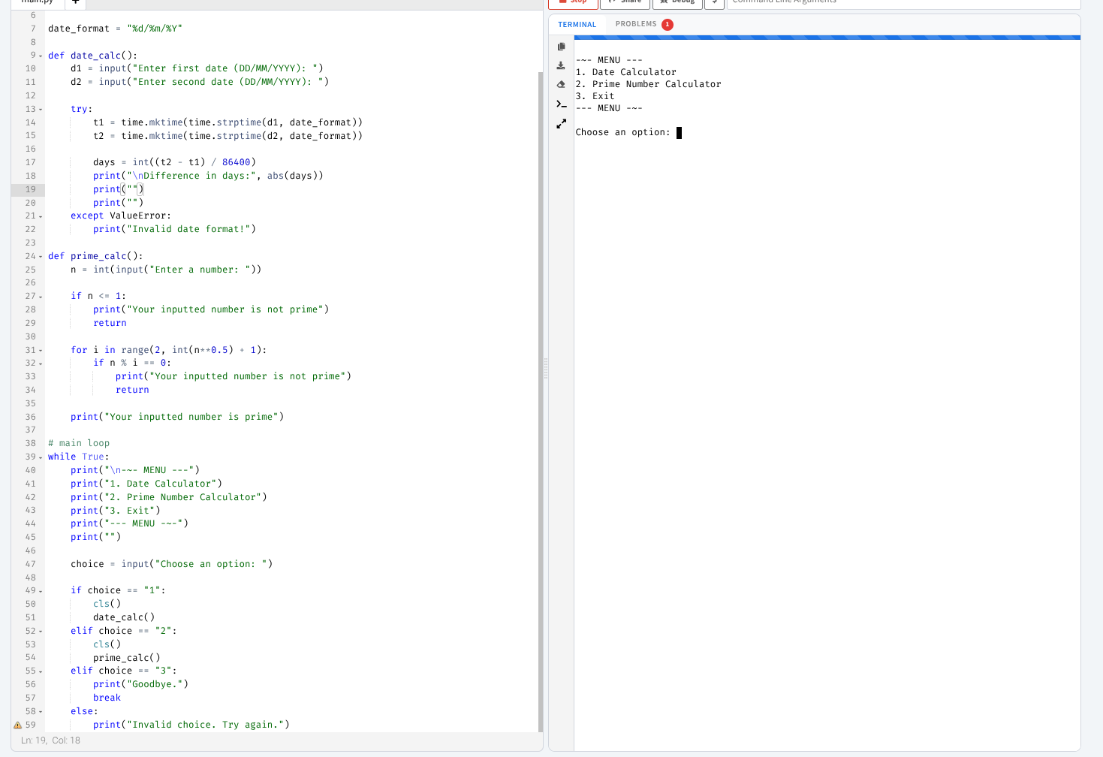The width and height of the screenshot is (1103, 757).
Task: Add a new file tab with the plus button
Action: tap(75, 2)
